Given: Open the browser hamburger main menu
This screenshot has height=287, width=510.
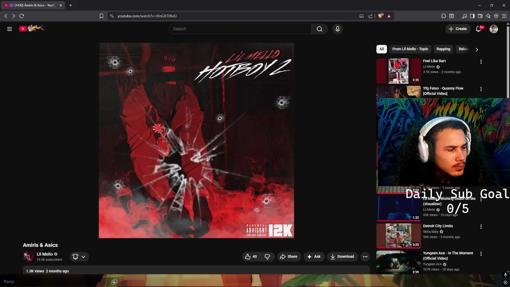Looking at the screenshot, I should click(504, 16).
